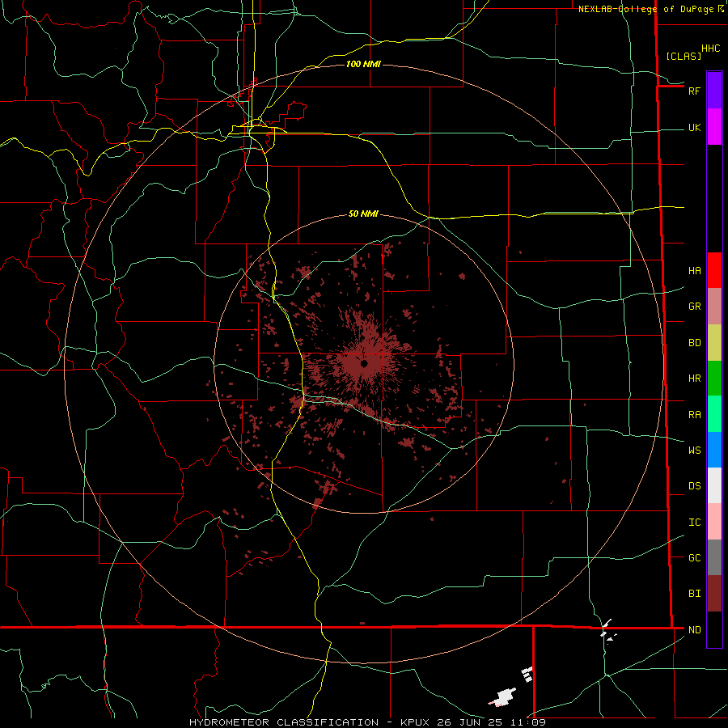Select the GC gray legend swatch
728x728 pixels.
pos(714,557)
